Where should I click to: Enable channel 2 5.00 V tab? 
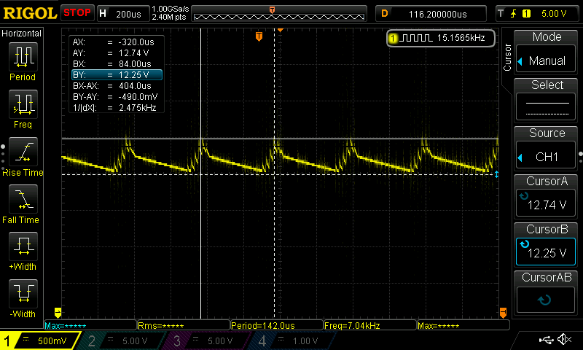pyautogui.click(x=122, y=341)
